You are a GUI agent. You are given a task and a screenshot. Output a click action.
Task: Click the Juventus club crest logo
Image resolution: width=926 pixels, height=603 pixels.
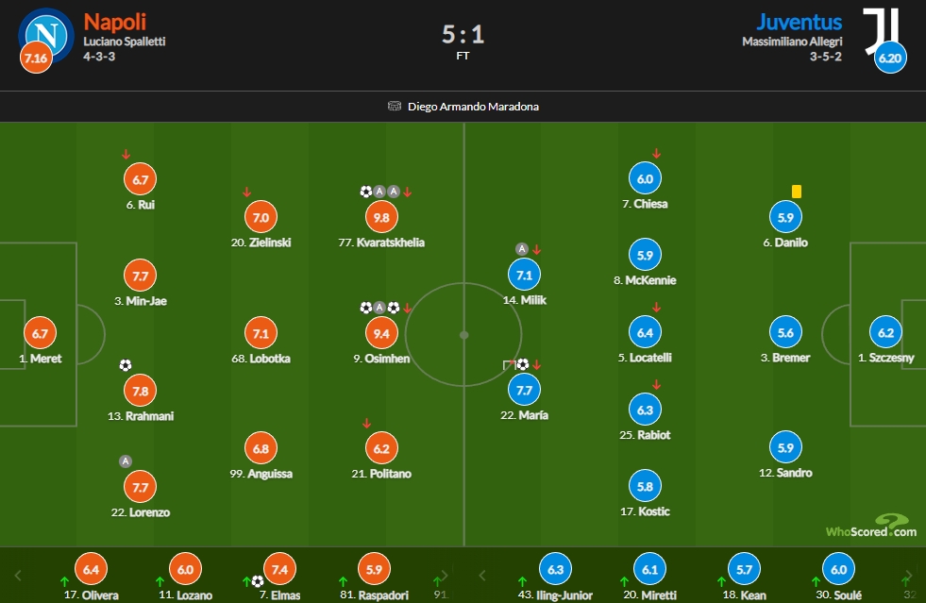(881, 31)
